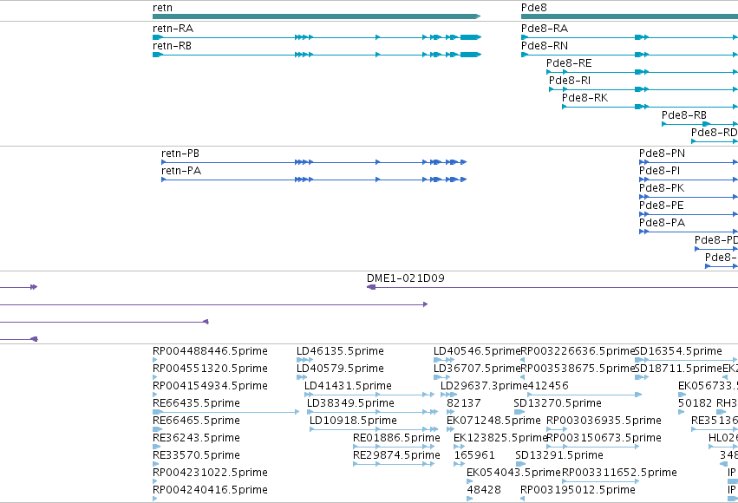Select the RE01886.5prime EST label

coord(396,439)
